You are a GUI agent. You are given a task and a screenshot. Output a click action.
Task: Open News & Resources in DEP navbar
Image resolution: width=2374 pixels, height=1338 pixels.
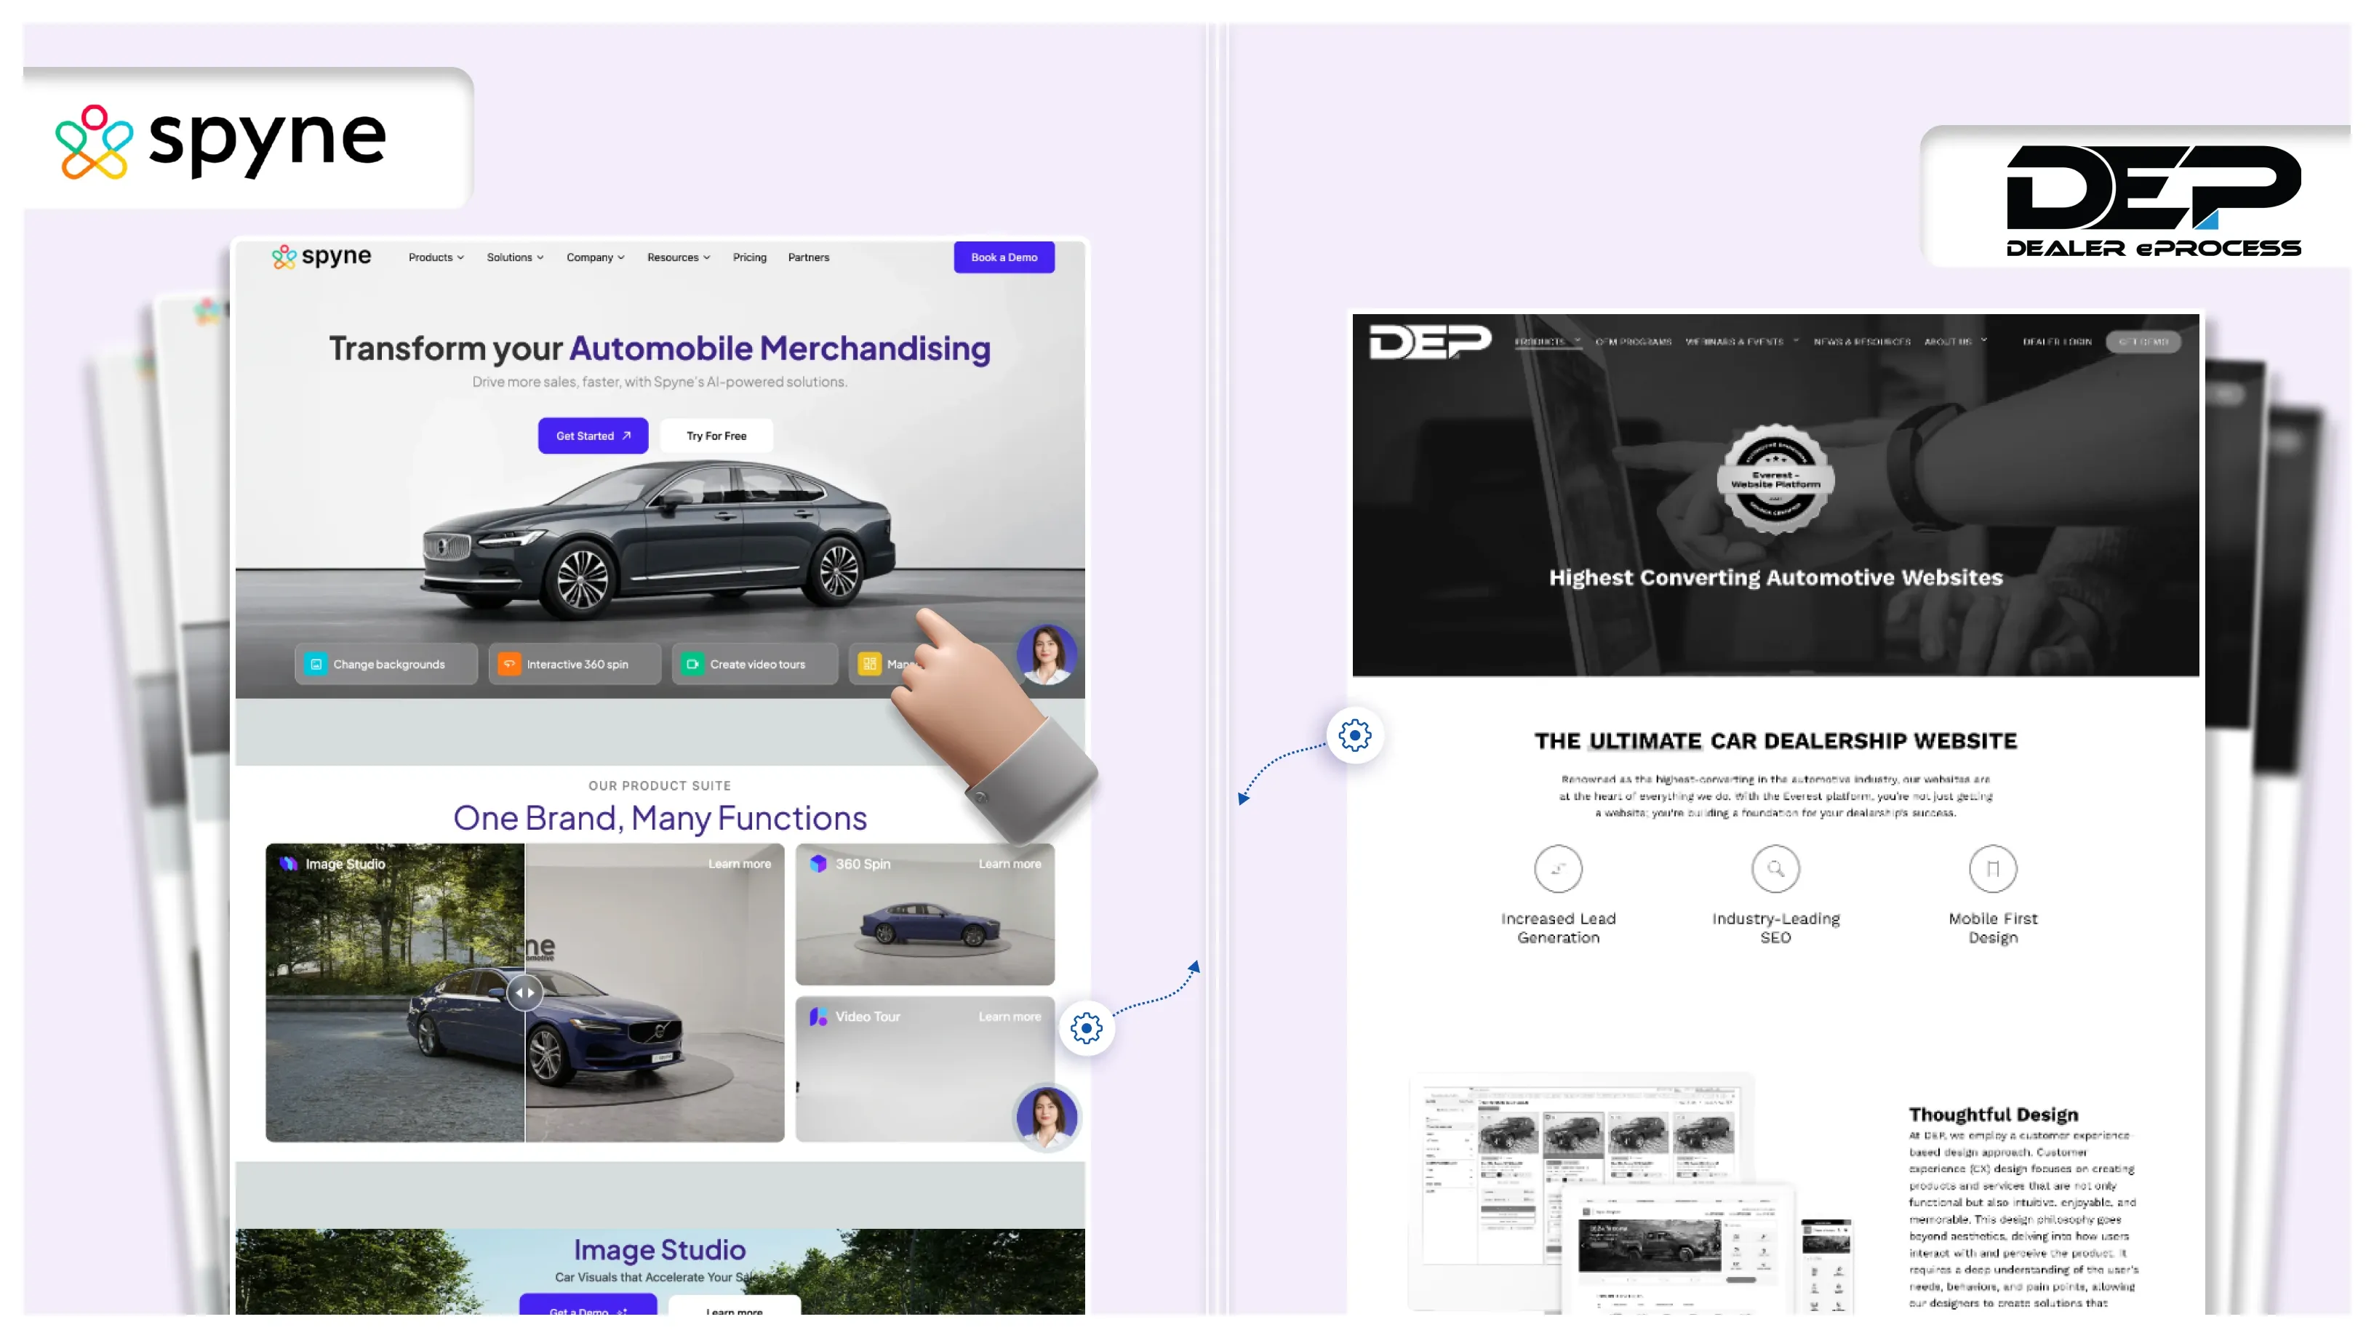pyautogui.click(x=1862, y=342)
